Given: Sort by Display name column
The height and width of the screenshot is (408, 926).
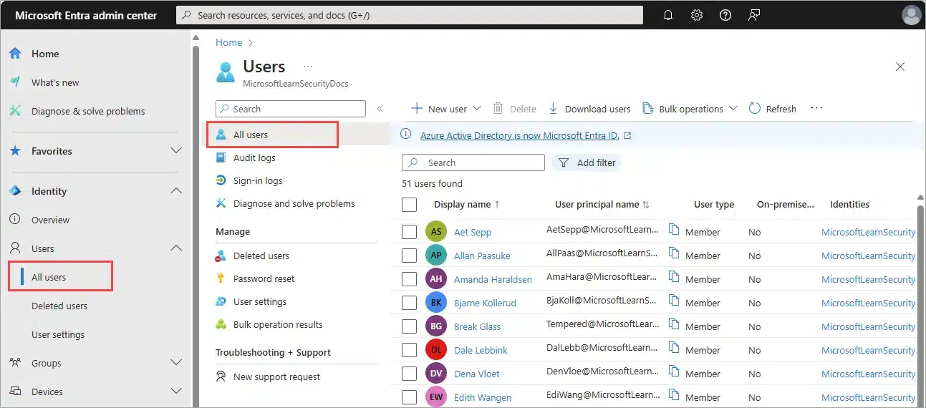Looking at the screenshot, I should [x=467, y=204].
